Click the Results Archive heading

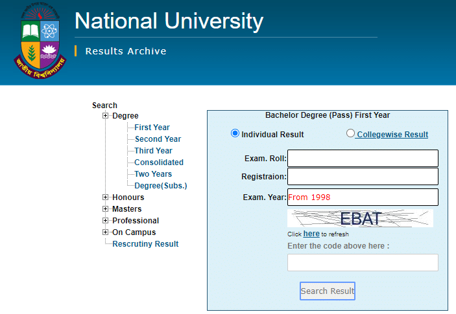pos(126,51)
